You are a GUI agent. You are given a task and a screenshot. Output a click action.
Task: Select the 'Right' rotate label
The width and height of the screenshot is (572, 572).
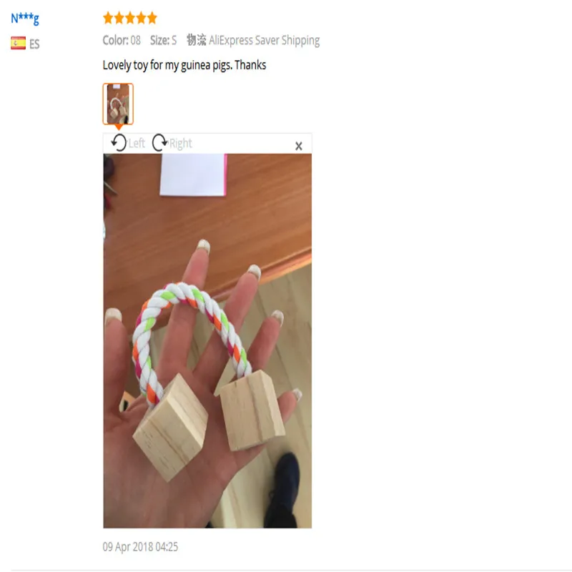(x=181, y=144)
